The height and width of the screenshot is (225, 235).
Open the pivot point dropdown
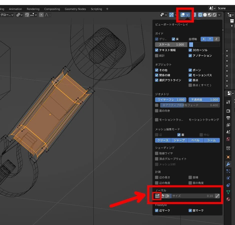[x=20, y=15]
